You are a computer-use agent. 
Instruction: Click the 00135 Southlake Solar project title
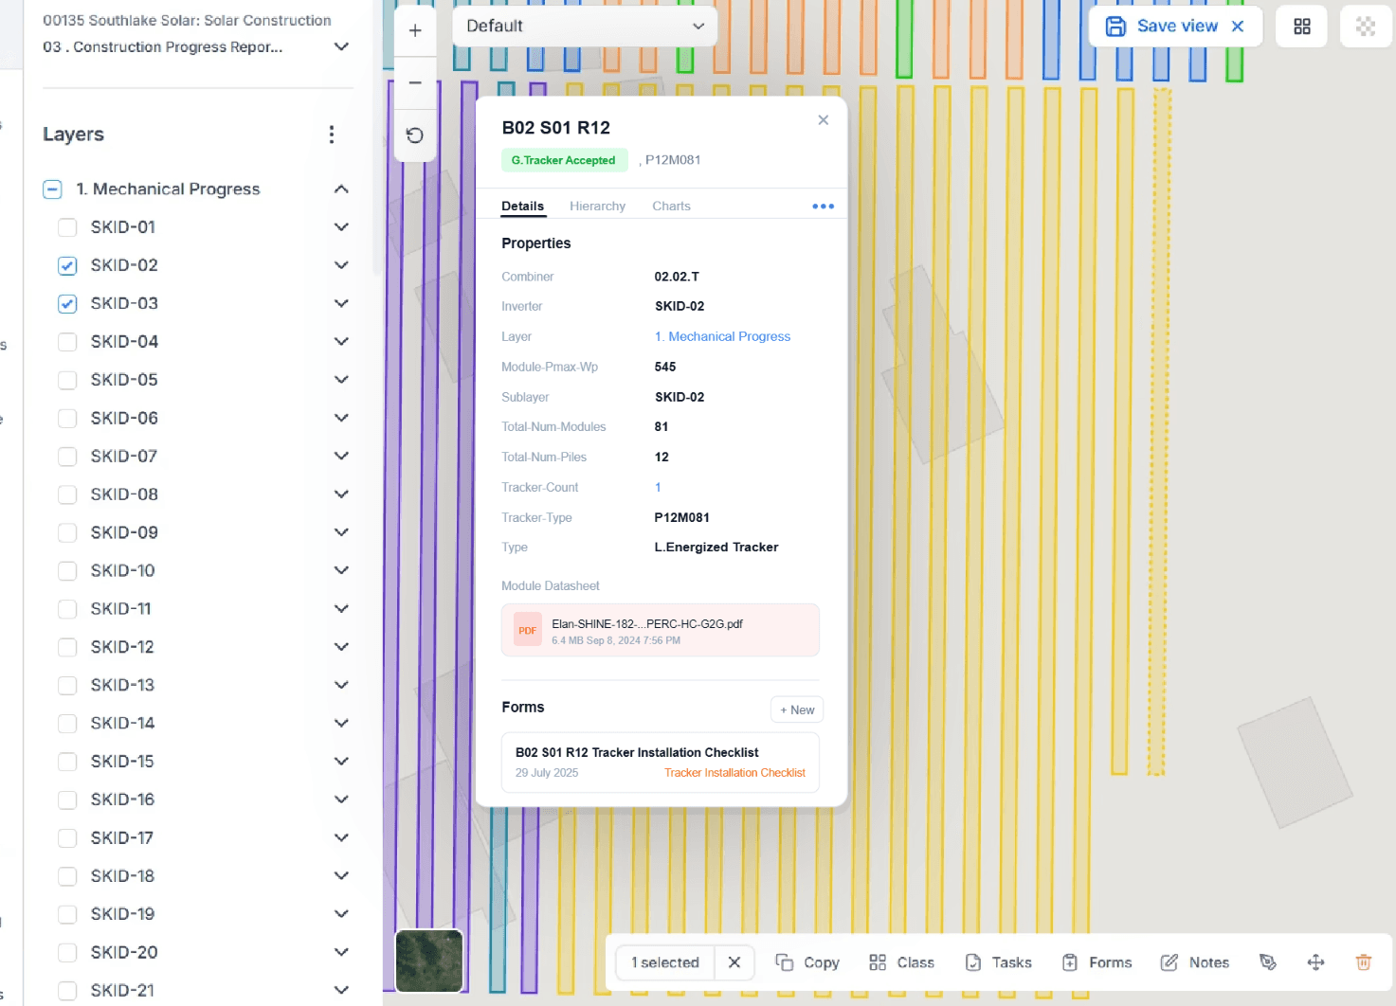187,20
